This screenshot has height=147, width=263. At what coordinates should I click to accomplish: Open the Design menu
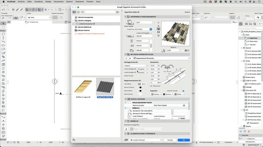pos(48,2)
